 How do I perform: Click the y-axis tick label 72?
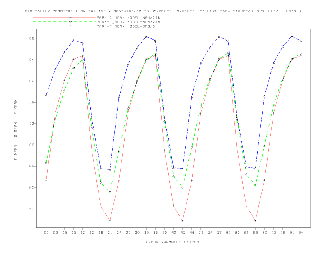coord(31,124)
